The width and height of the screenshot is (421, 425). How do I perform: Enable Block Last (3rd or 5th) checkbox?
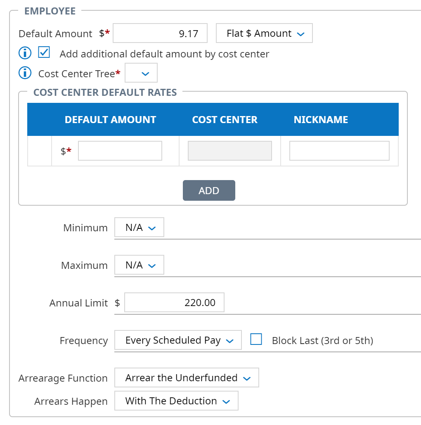256,339
